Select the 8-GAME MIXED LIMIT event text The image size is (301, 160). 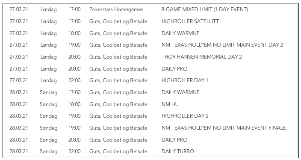tap(205, 9)
